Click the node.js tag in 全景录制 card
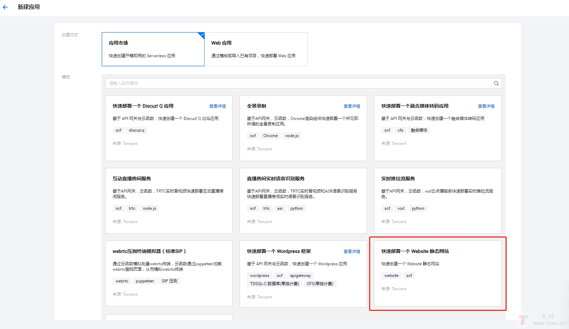The image size is (569, 329). [292, 136]
